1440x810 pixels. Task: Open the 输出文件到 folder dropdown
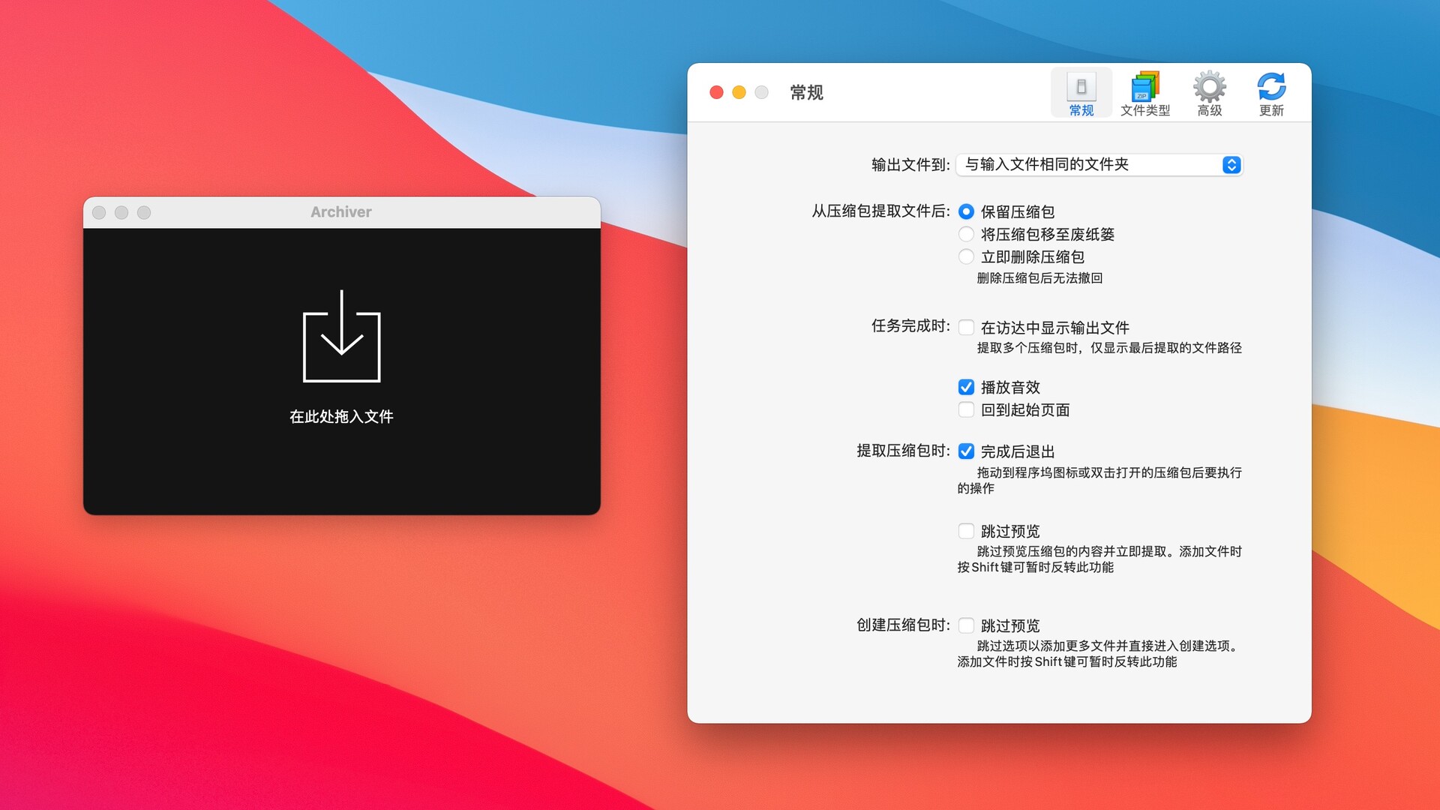(1099, 165)
